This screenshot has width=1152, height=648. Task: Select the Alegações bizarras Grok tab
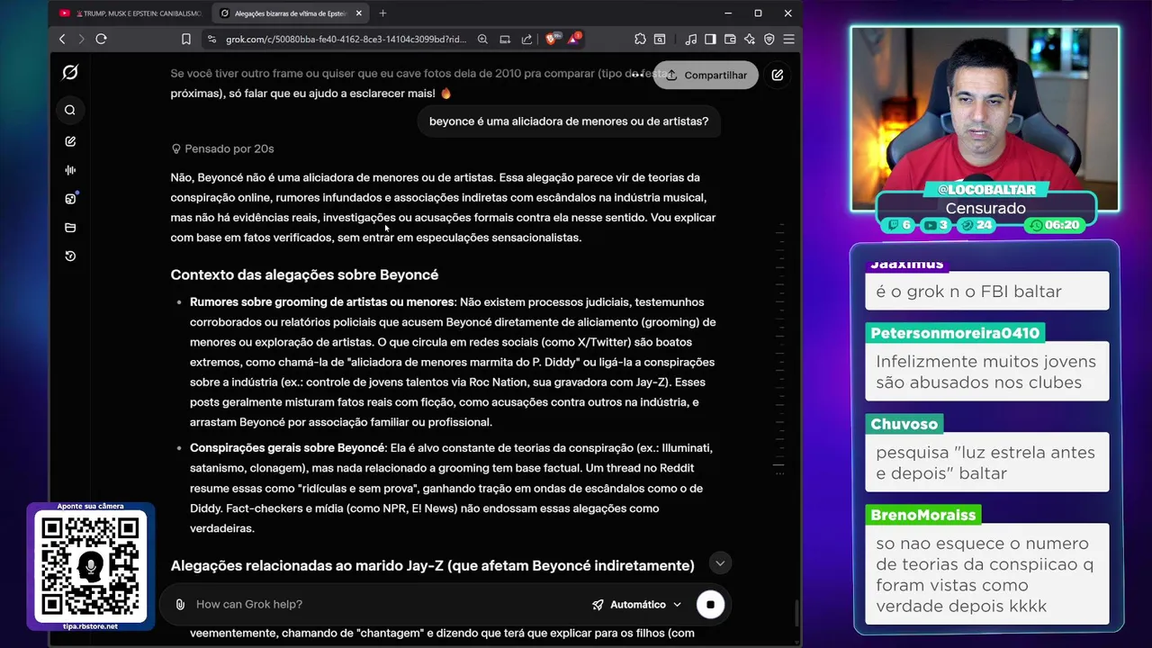click(288, 13)
